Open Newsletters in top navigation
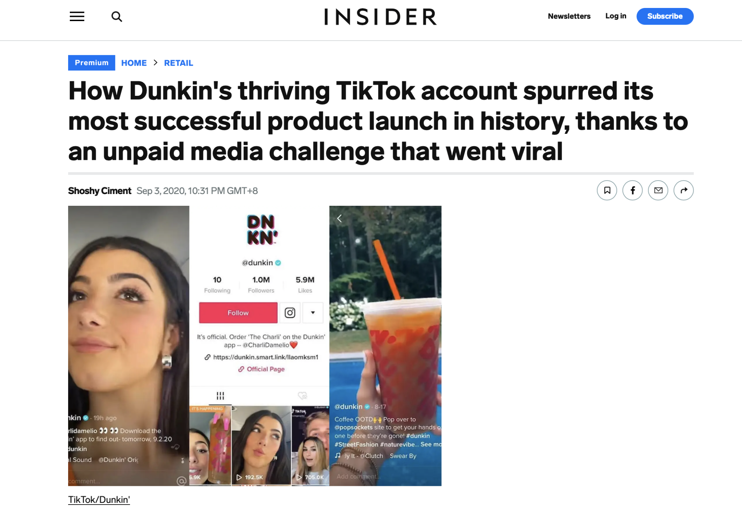Viewport: 742px width, 507px height. click(569, 16)
